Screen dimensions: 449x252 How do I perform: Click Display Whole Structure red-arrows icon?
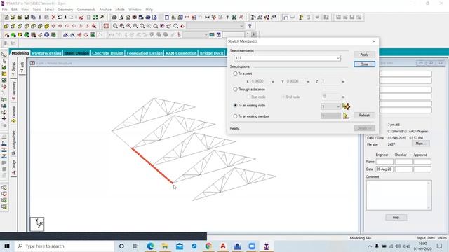coord(106,26)
